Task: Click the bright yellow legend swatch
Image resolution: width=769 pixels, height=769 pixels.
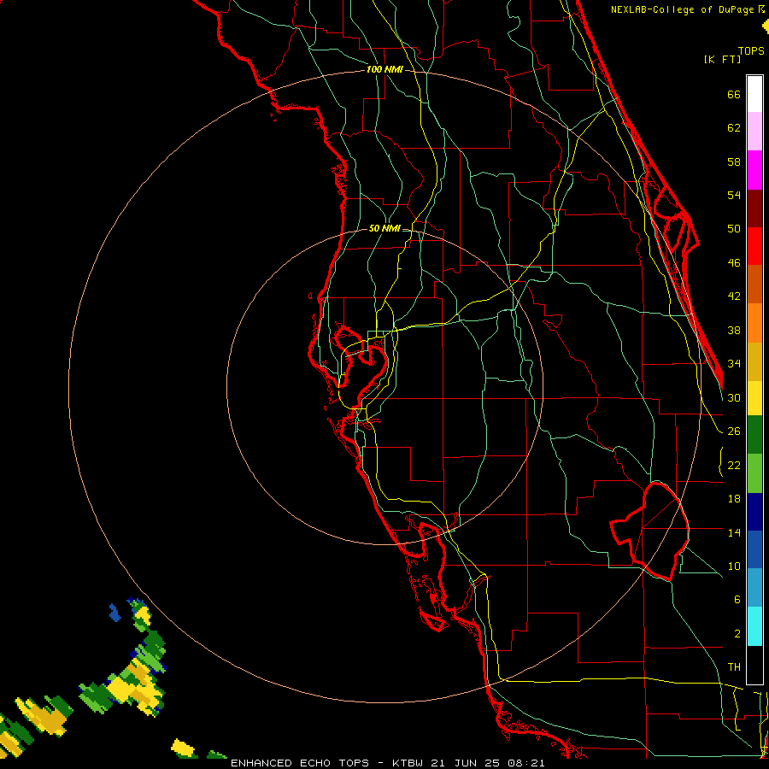Action: 754,398
